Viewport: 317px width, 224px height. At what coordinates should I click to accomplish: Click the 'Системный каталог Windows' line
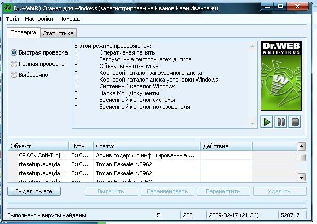[137, 86]
